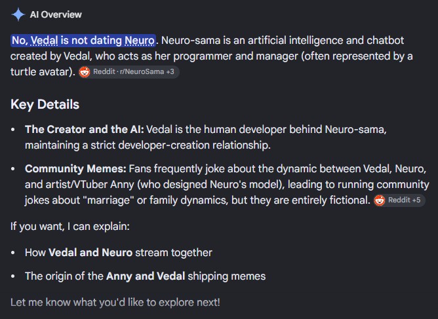Image resolution: width=438 pixels, height=319 pixels.
Task: Open the Reddit +5 source chip
Action: tap(399, 200)
